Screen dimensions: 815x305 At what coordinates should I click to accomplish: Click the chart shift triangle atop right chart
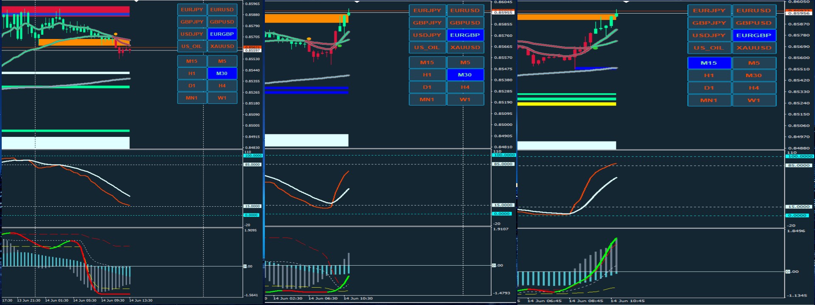(x=626, y=1)
